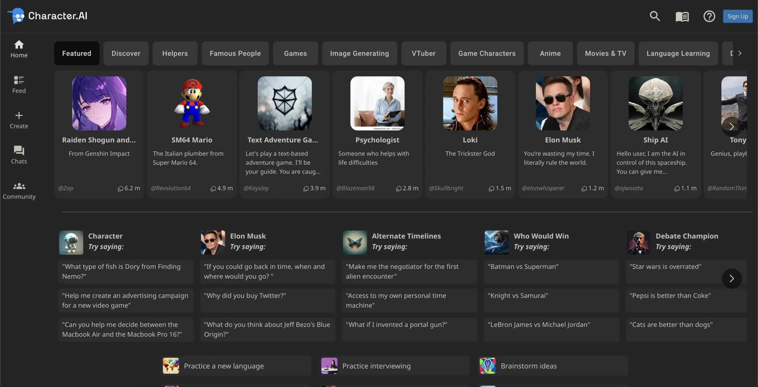Choose "What type of fish is Dory" prompt
The image size is (758, 387).
[126, 271]
